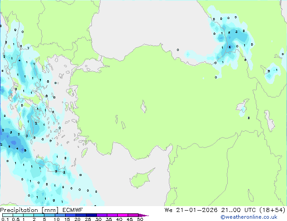The image size is (287, 221).
Task: Click the 'ECMWF' model label
Action: point(73,210)
